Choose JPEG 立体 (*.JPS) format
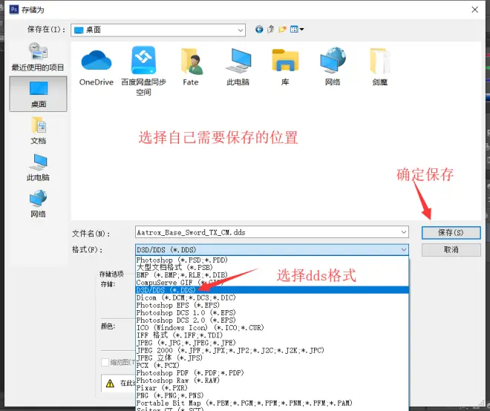Image resolution: width=490 pixels, height=411 pixels. pos(272,358)
